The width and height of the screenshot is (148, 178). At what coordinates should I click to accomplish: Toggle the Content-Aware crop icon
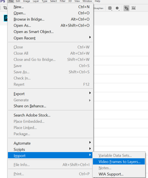(134, 8)
